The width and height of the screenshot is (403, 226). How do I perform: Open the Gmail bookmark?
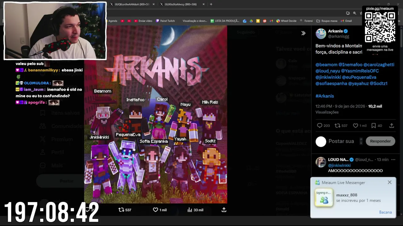click(x=346, y=21)
